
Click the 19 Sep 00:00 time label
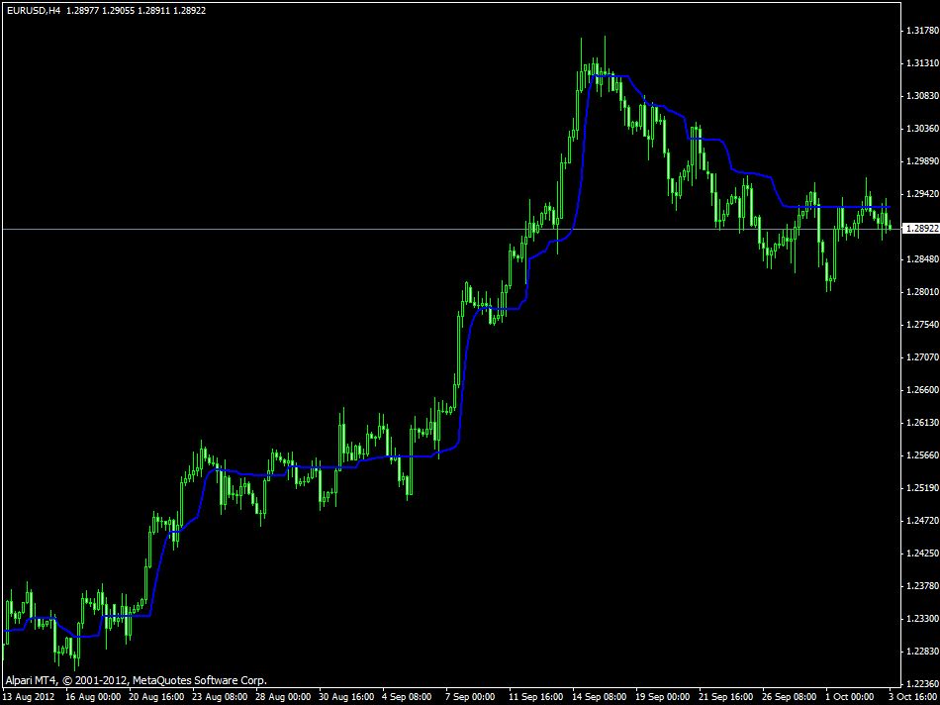664,698
